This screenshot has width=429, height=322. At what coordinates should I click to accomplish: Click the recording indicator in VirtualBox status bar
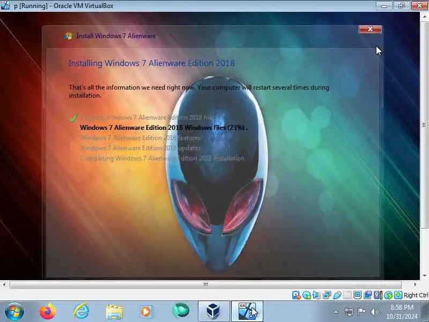[x=368, y=295]
